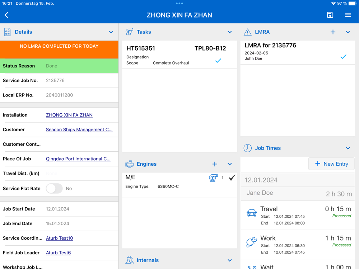The width and height of the screenshot is (359, 269).
Task: Open the LMRA for 2135776 entry
Action: (298, 52)
